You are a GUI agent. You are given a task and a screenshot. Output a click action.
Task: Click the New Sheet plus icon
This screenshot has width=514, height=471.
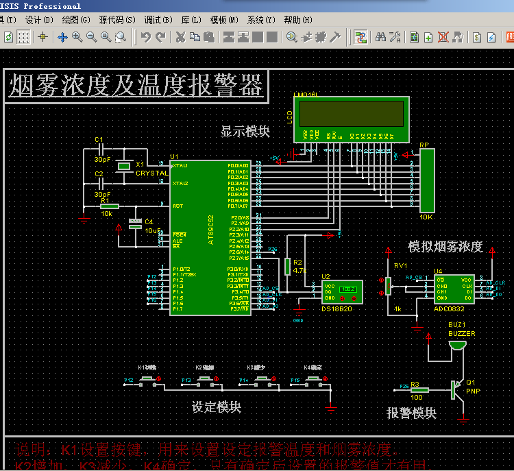pyautogui.click(x=428, y=37)
